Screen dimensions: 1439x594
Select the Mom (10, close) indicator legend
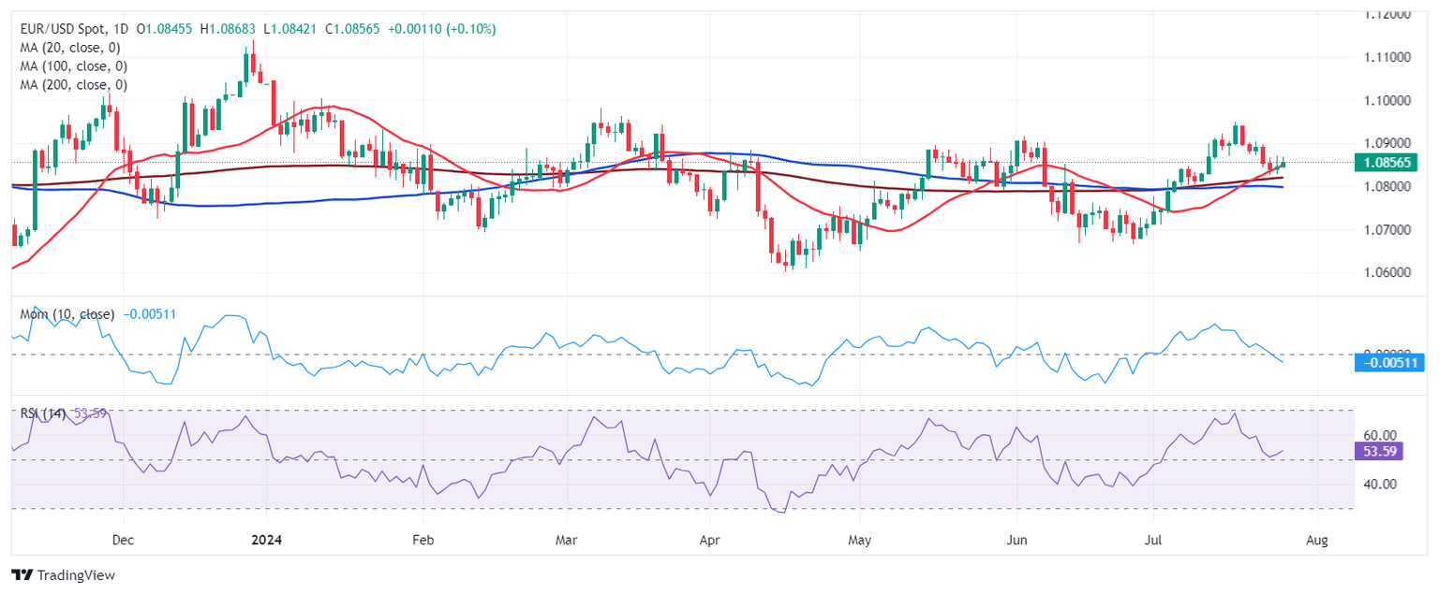coord(67,314)
